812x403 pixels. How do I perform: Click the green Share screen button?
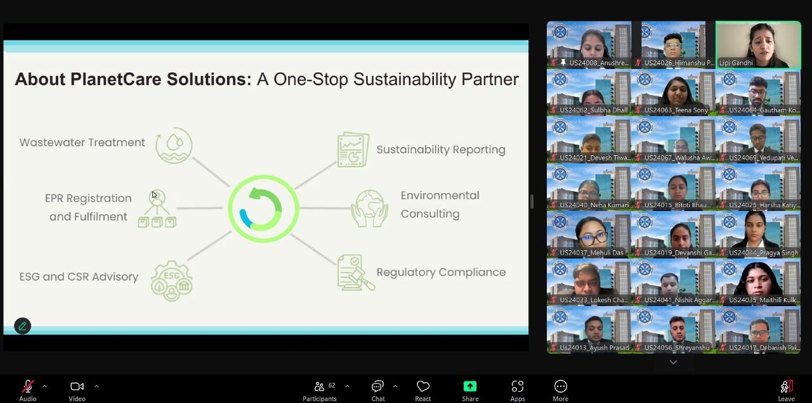[470, 390]
